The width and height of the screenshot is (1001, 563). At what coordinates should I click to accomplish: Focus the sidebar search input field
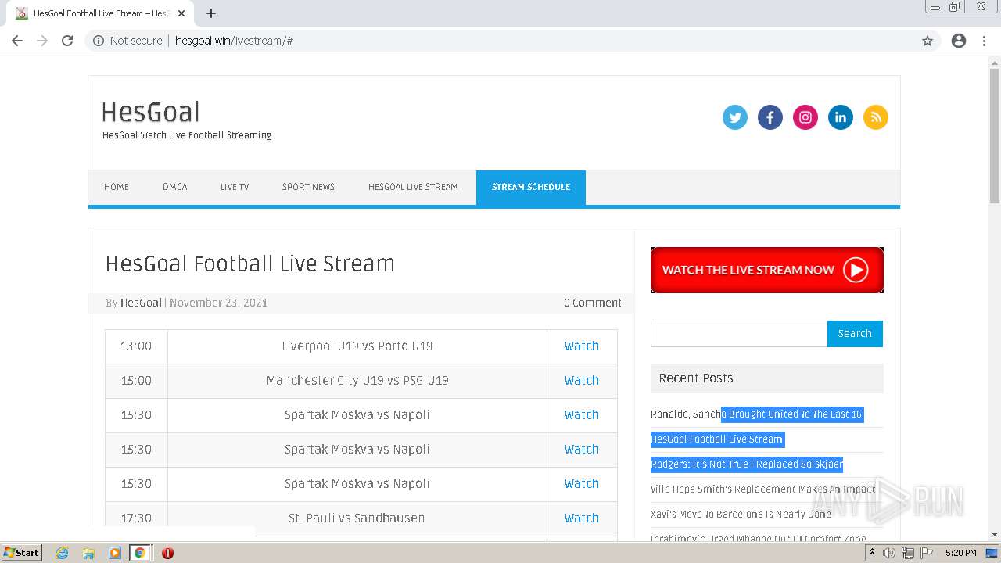coord(739,333)
